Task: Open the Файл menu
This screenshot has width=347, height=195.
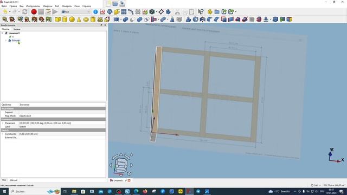Action: tap(4, 6)
